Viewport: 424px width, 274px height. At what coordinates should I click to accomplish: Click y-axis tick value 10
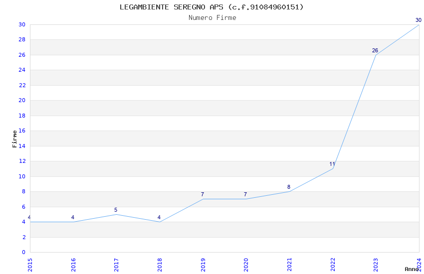tap(22, 176)
